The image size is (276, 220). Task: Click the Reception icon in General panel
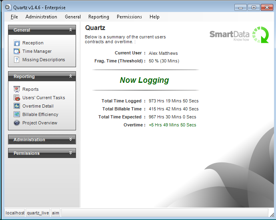[17, 43]
